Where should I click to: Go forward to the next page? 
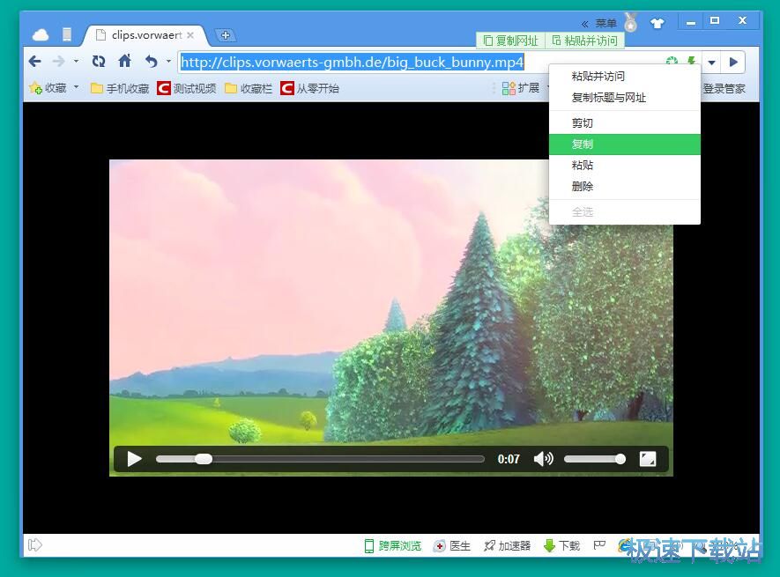59,62
